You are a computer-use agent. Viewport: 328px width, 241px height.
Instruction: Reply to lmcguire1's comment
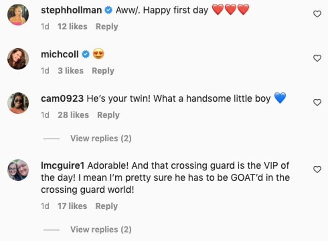click(x=107, y=206)
